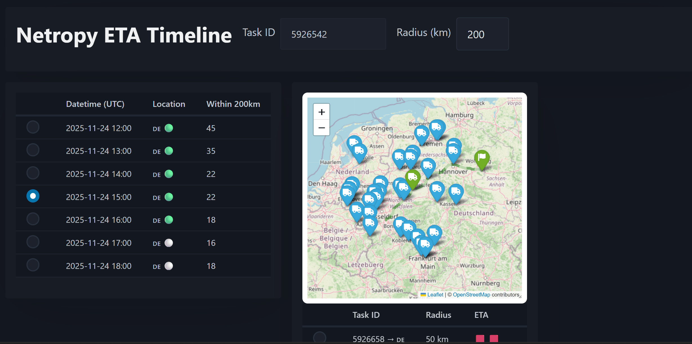Open the OpenStreetMap link
This screenshot has width=692, height=344.
point(471,294)
